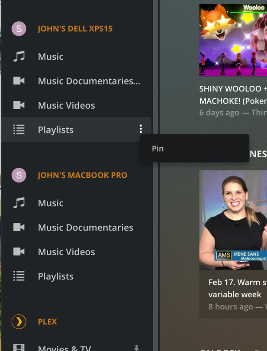Open the highlighted Playlists under Dell XPS15
Image resolution: width=267 pixels, height=351 pixels.
point(56,130)
